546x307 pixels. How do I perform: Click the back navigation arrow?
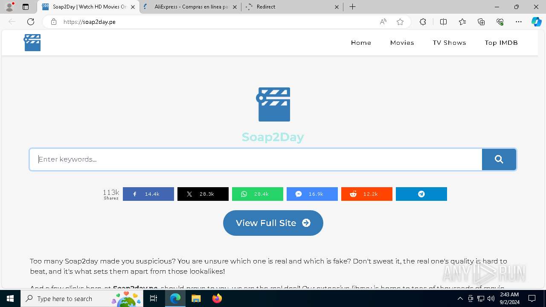pos(12,22)
